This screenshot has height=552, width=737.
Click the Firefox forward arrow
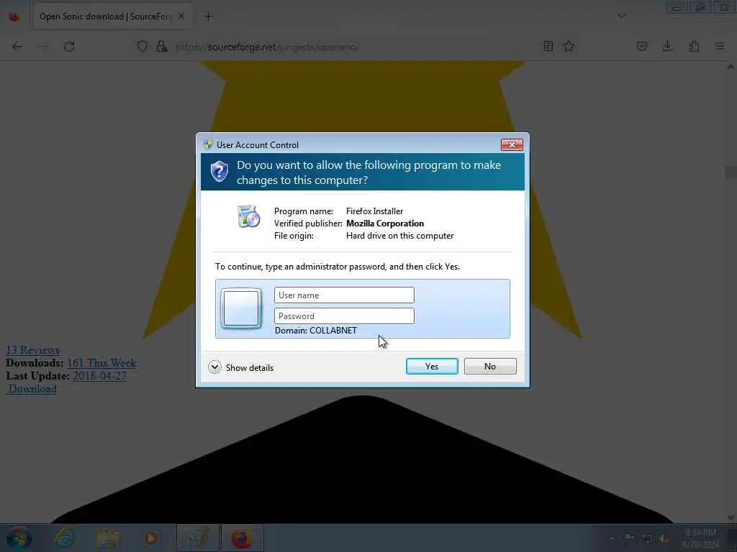(43, 46)
